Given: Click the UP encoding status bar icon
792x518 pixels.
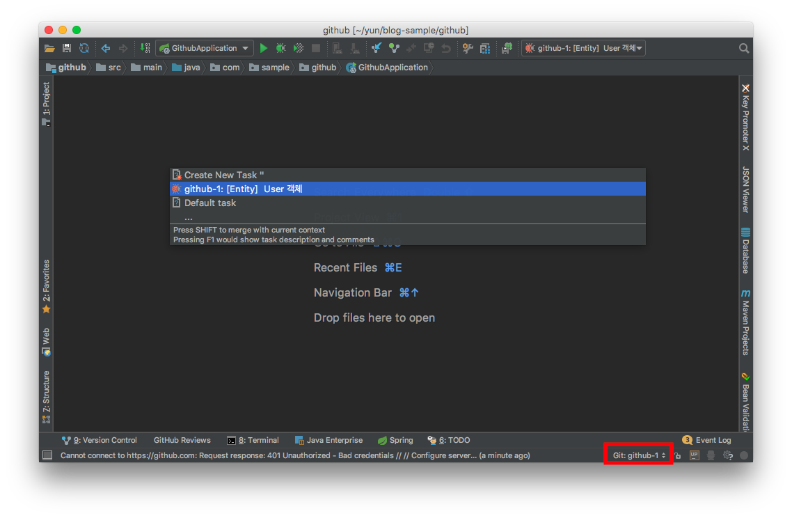Looking at the screenshot, I should coord(695,455).
